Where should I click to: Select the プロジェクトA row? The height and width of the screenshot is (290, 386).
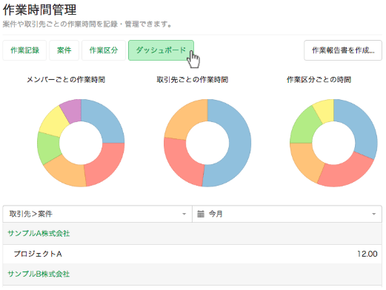coord(193,254)
